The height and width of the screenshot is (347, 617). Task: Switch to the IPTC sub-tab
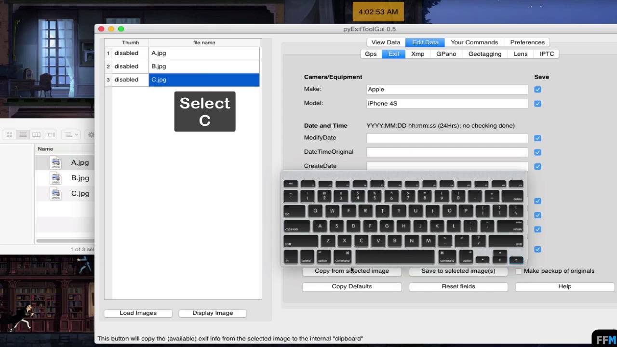pos(547,54)
